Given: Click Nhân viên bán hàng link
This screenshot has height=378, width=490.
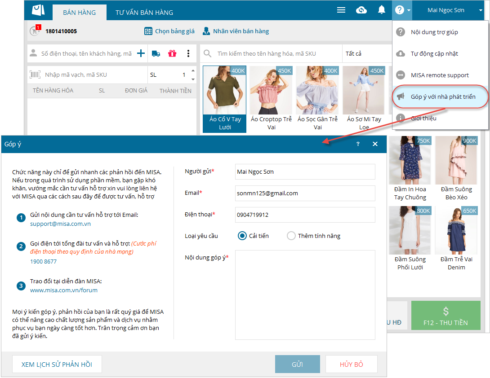Looking at the screenshot, I should click(236, 31).
